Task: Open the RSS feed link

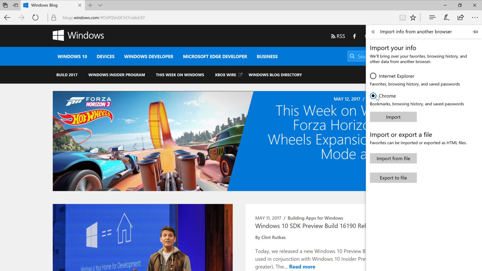Action: click(x=338, y=36)
